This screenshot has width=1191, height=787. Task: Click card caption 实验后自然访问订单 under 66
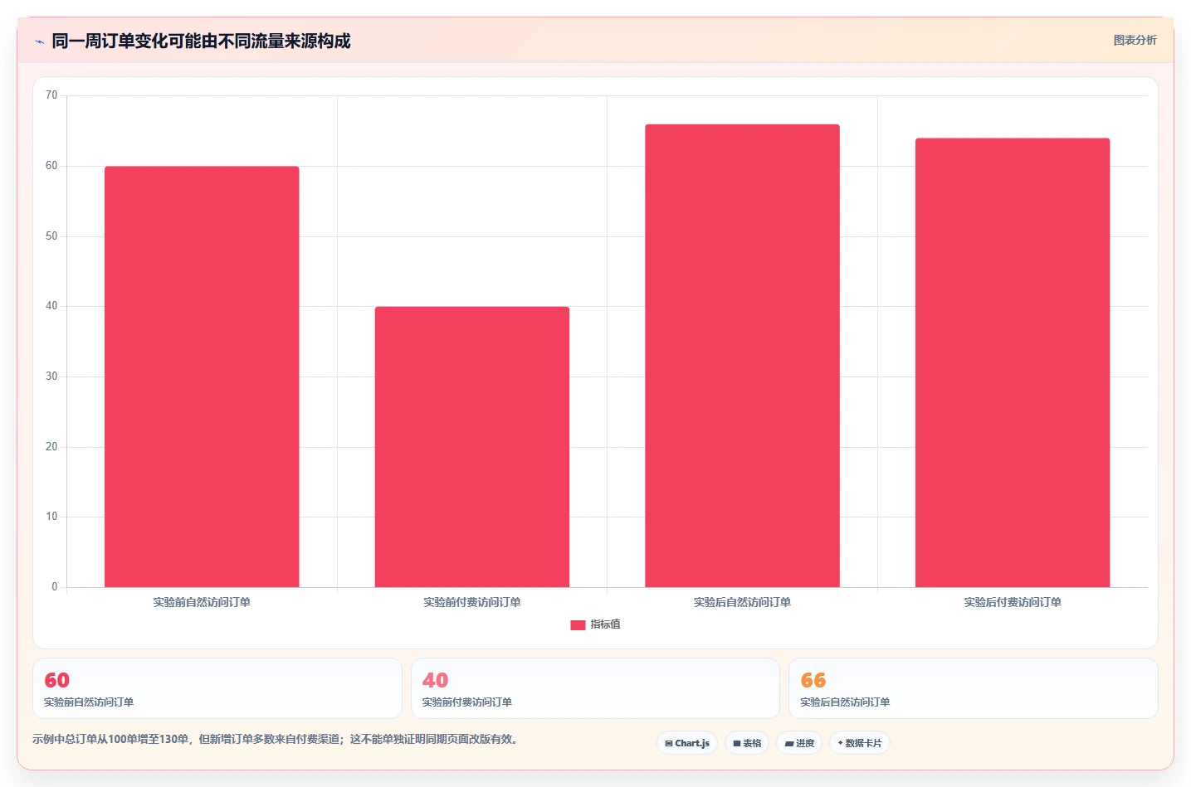pyautogui.click(x=845, y=702)
